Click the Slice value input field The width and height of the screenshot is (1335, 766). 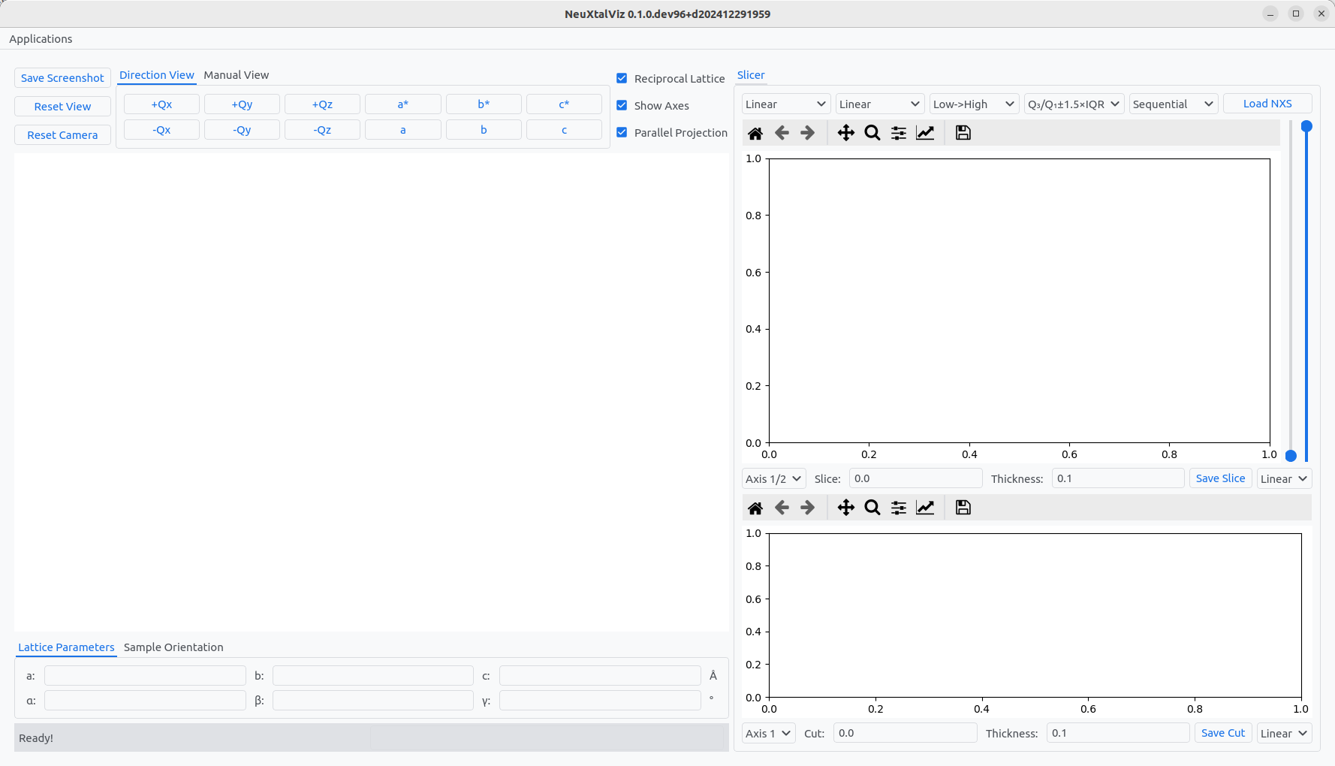pyautogui.click(x=915, y=478)
